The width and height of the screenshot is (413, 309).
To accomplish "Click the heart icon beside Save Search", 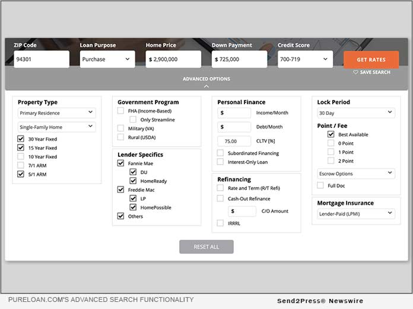I will (x=356, y=72).
